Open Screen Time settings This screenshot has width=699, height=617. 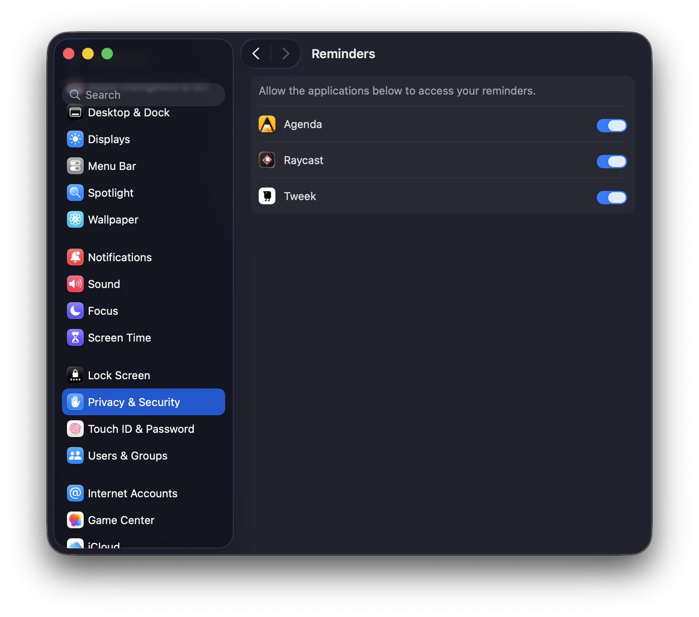(144, 337)
